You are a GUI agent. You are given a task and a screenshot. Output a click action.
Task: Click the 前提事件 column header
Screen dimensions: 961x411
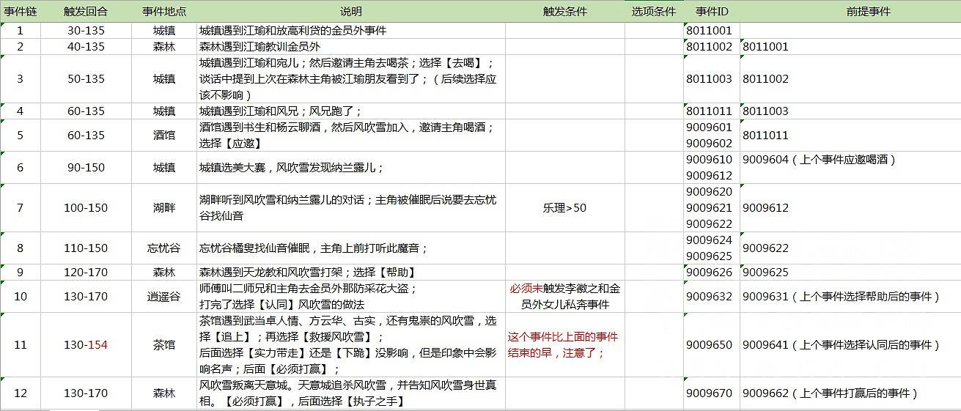pos(850,12)
